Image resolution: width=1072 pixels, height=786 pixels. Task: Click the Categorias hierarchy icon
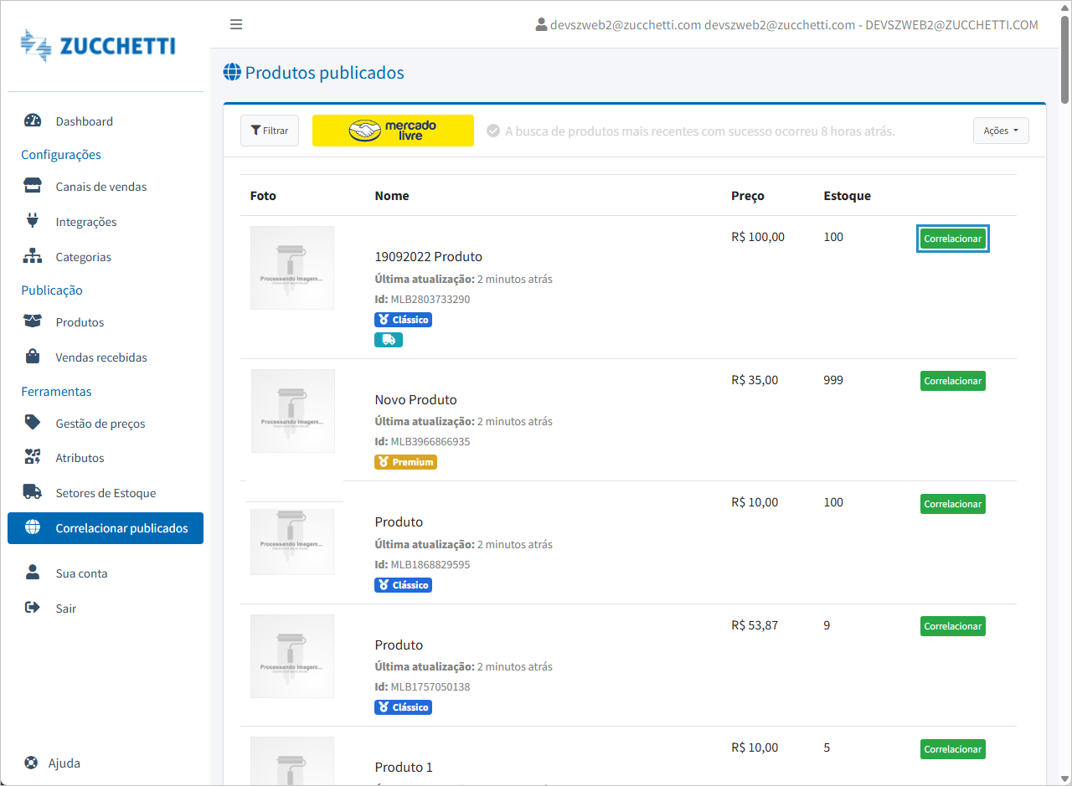pyautogui.click(x=33, y=256)
